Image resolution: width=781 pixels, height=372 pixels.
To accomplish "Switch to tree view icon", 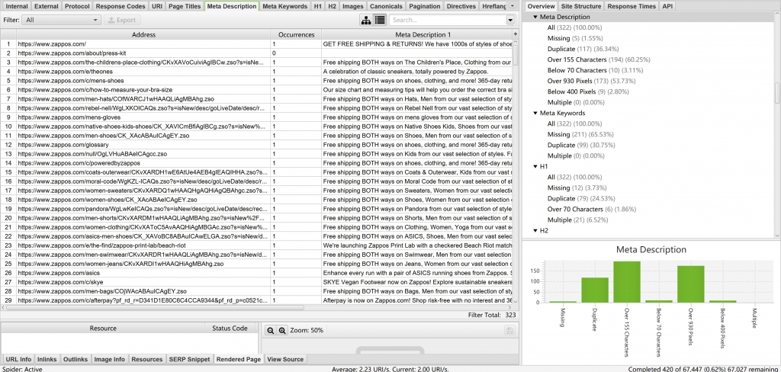I will (x=366, y=20).
